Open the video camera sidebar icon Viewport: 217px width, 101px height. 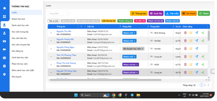point(4,49)
